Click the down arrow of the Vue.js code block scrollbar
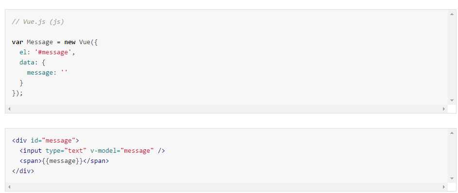458x193 pixels. (452, 100)
